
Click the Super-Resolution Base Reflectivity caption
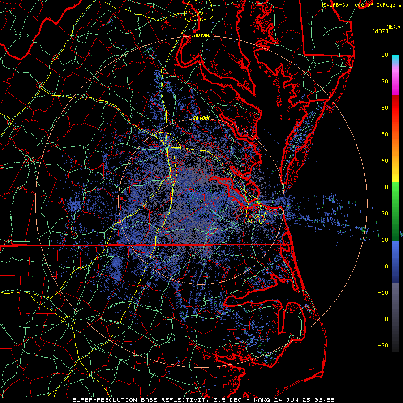pyautogui.click(x=204, y=400)
